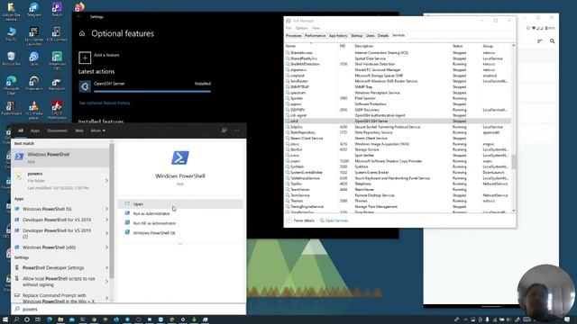Image resolution: width=577 pixels, height=324 pixels.
Task: Switch to App history tab in Task Manager
Action: pyautogui.click(x=338, y=36)
